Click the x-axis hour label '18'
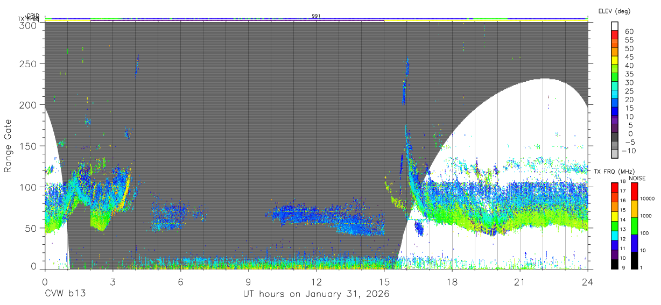Viewport: 661px width, 305px height. pos(452,281)
